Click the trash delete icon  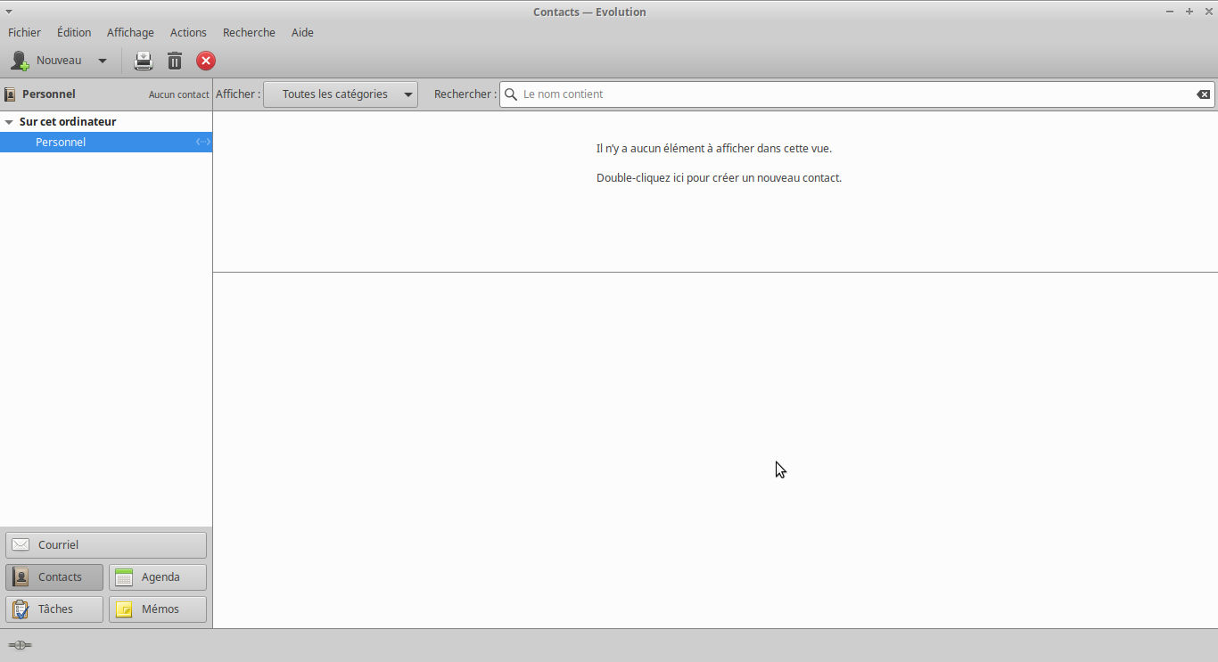click(175, 61)
